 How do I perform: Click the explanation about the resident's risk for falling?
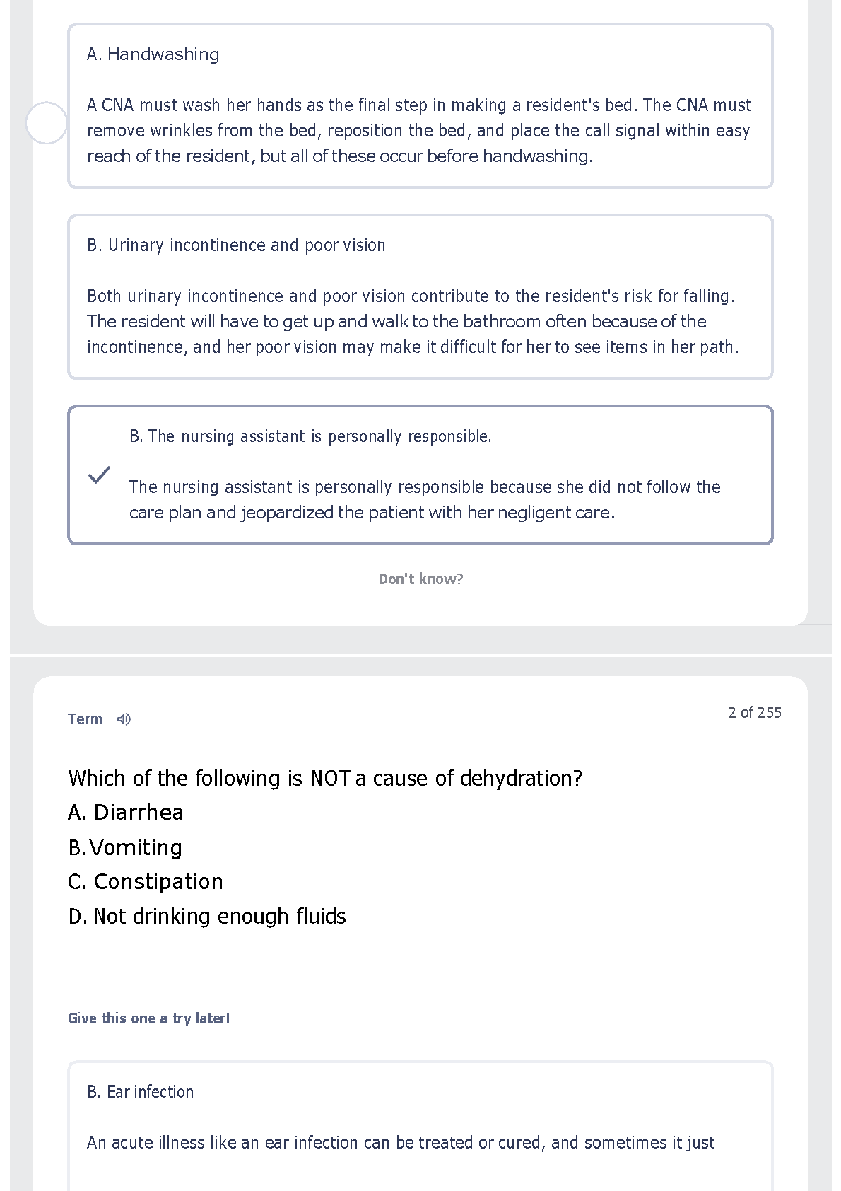pyautogui.click(x=412, y=322)
